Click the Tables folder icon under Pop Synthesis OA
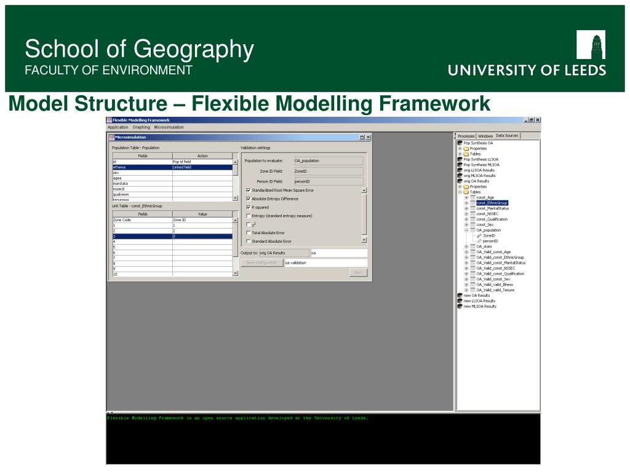Screen dimensions: 630x472 pyautogui.click(x=466, y=154)
